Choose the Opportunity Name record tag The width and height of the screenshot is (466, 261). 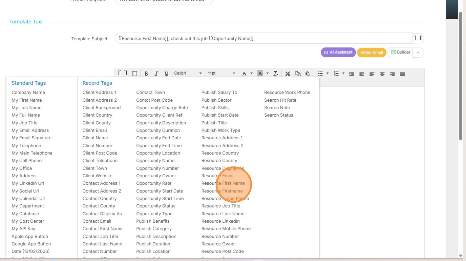tap(155, 161)
